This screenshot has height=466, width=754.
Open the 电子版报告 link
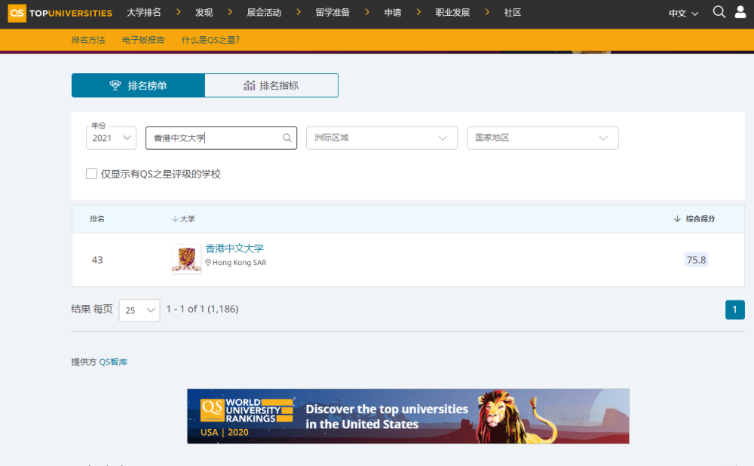coord(143,40)
